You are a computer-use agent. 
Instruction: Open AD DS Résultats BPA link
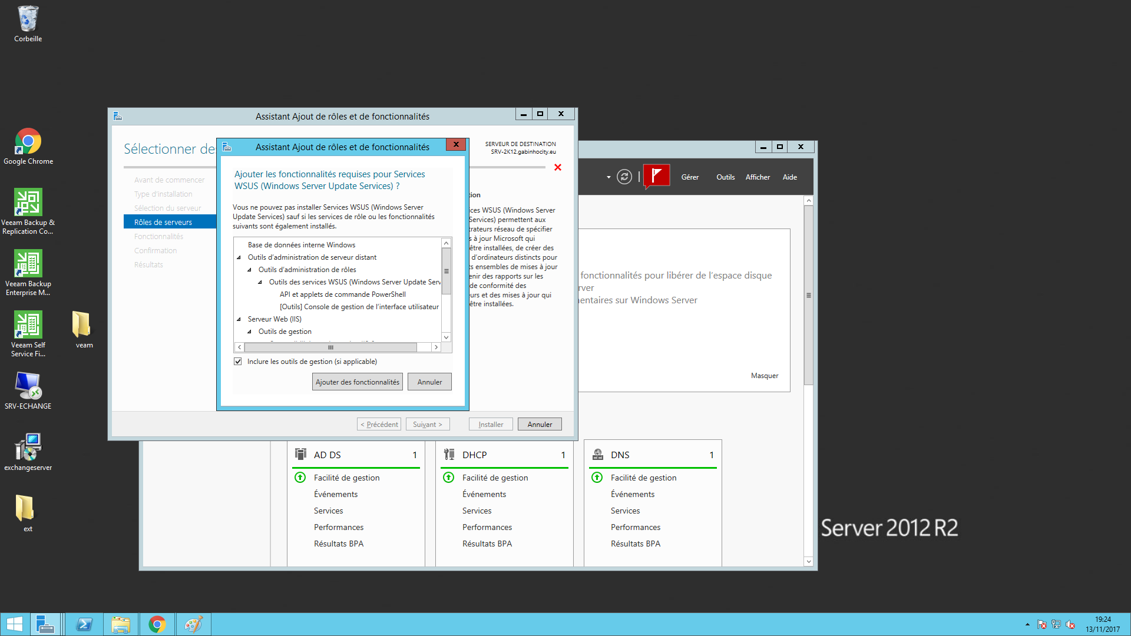click(x=338, y=544)
